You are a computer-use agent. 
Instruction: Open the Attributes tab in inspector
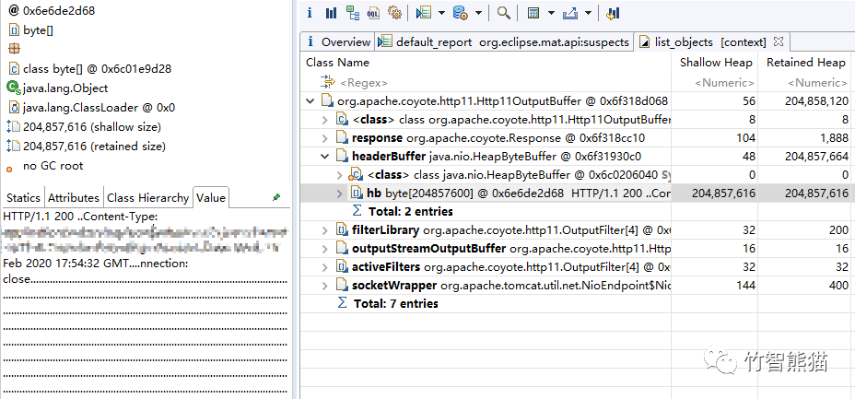click(x=74, y=197)
